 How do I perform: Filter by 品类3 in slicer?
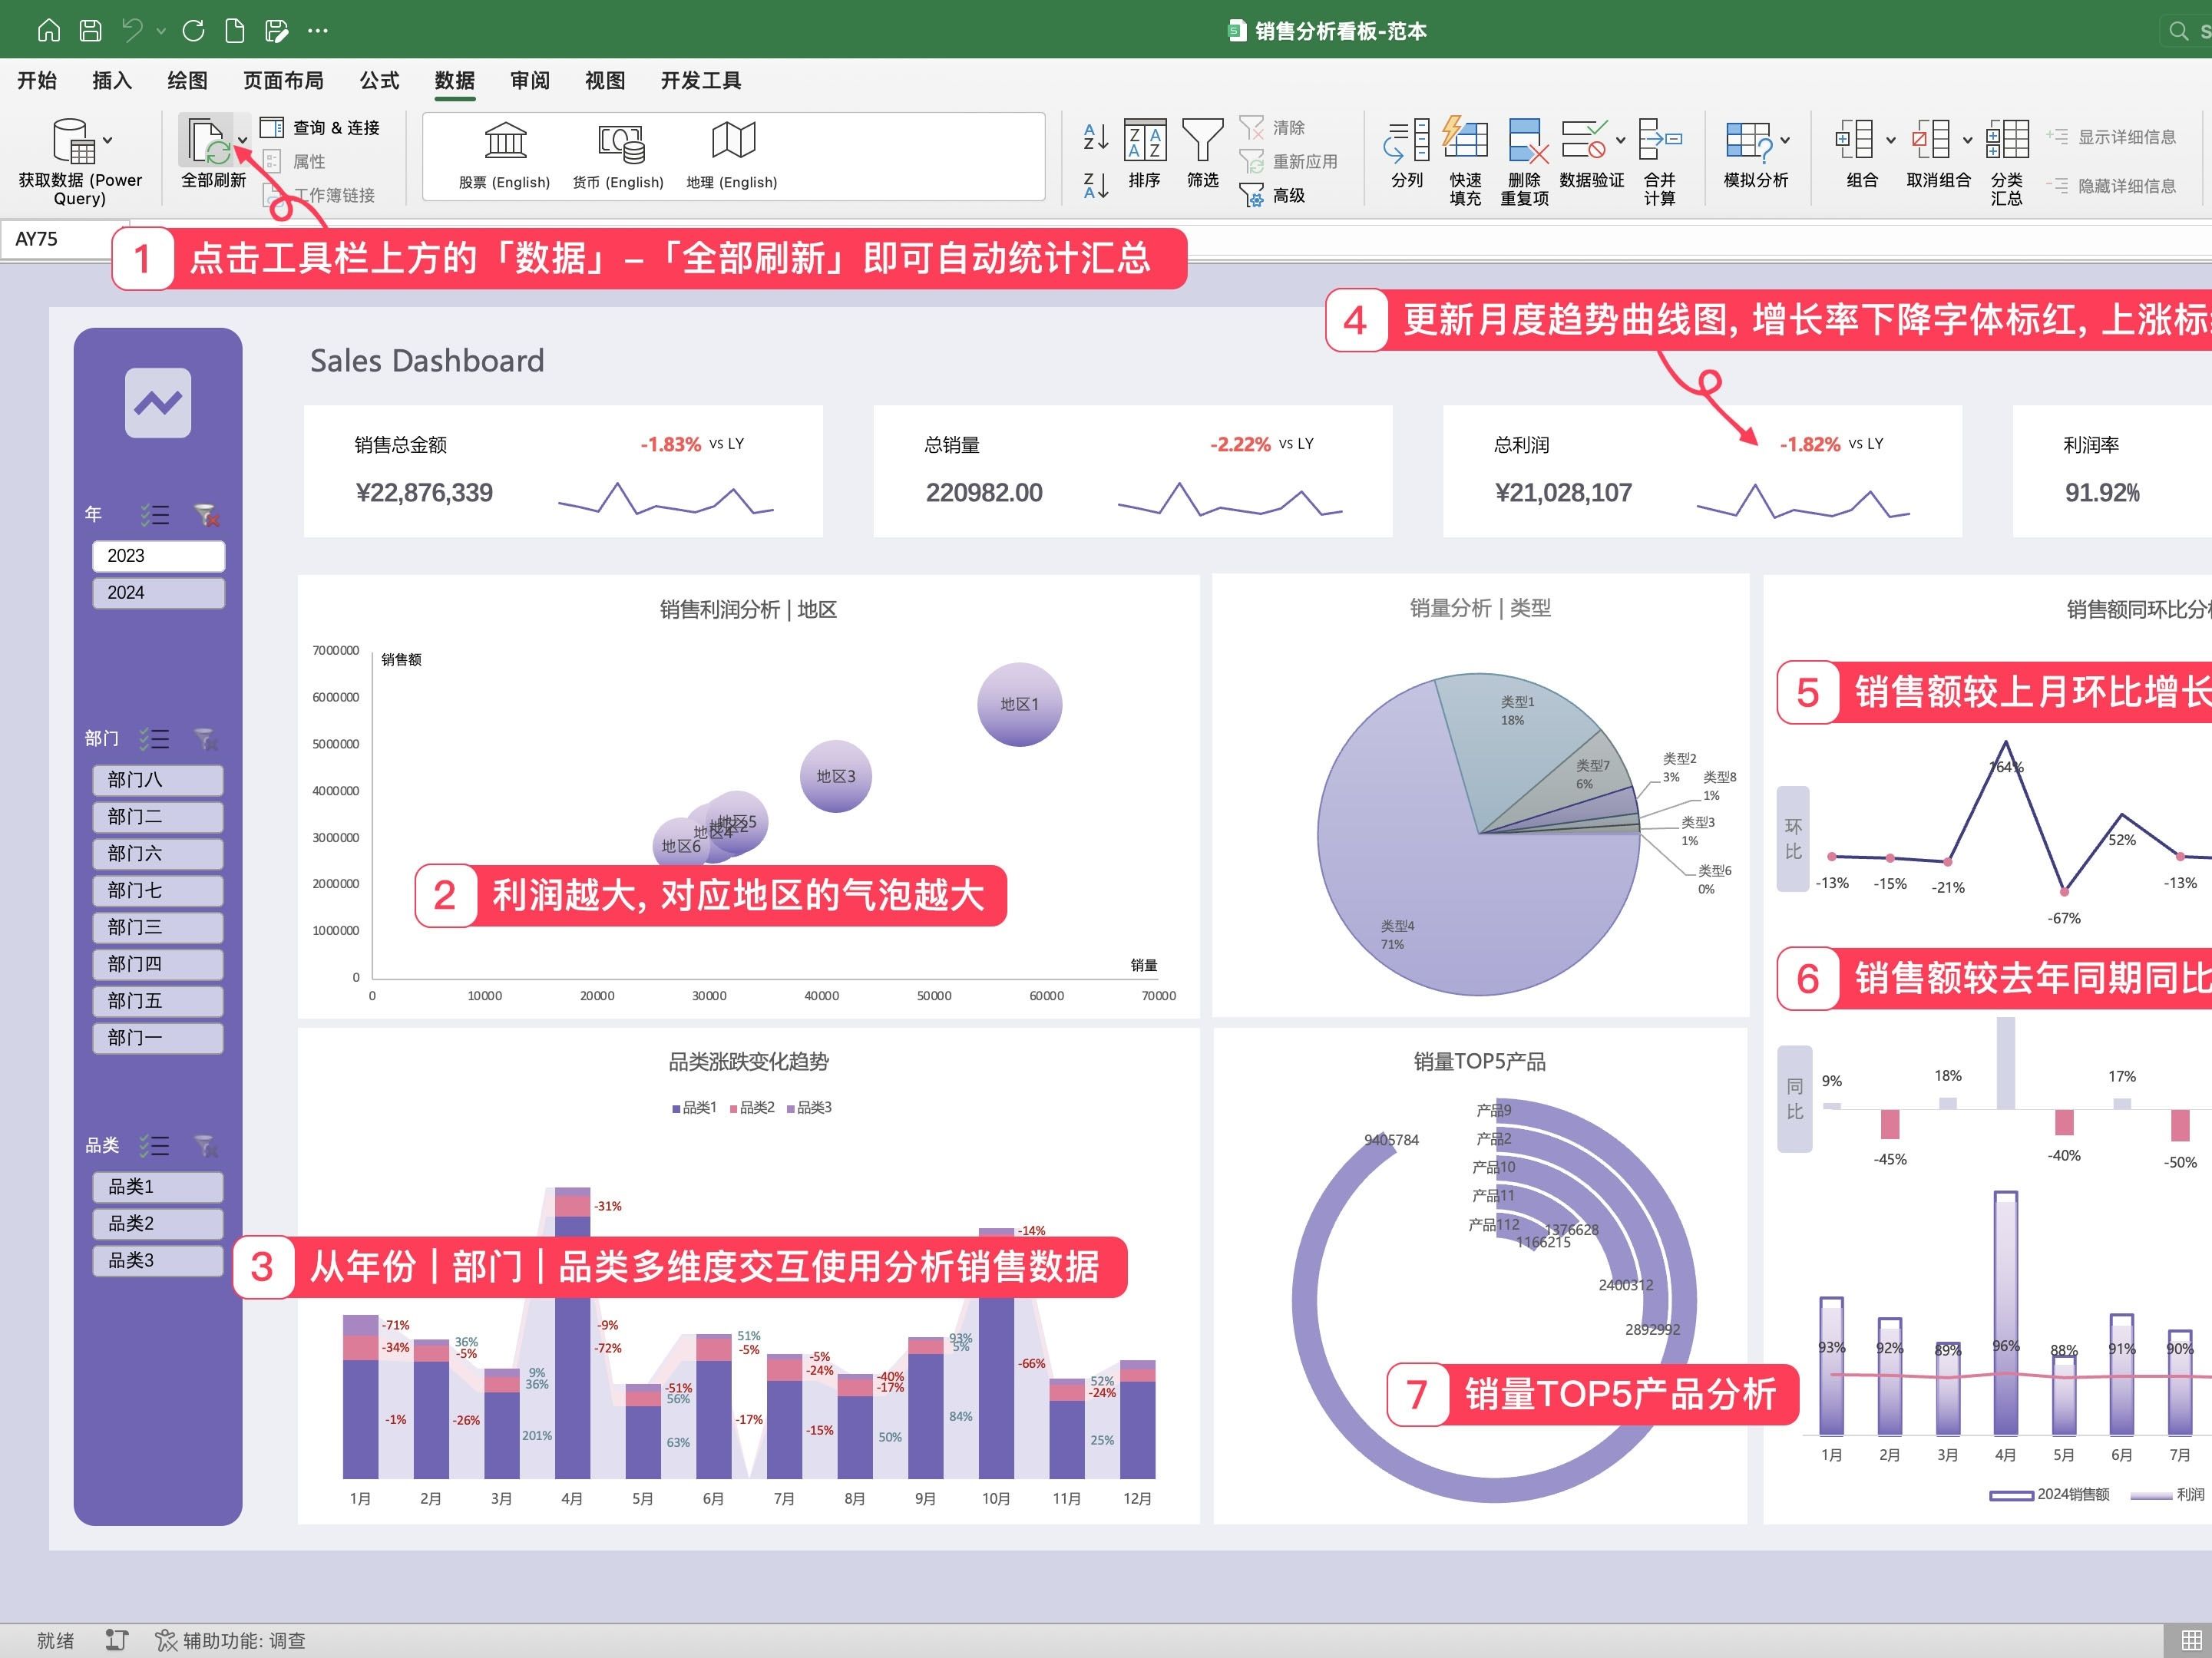click(158, 1261)
